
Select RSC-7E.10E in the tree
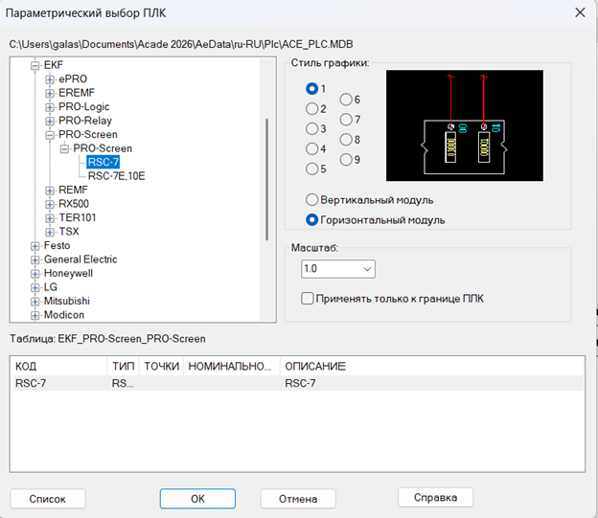pyautogui.click(x=116, y=176)
